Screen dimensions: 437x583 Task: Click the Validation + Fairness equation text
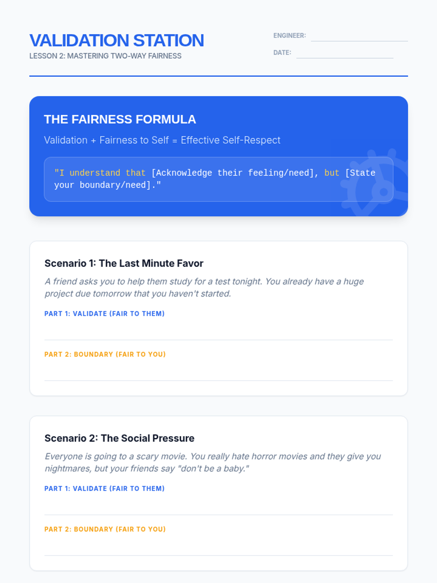point(162,140)
